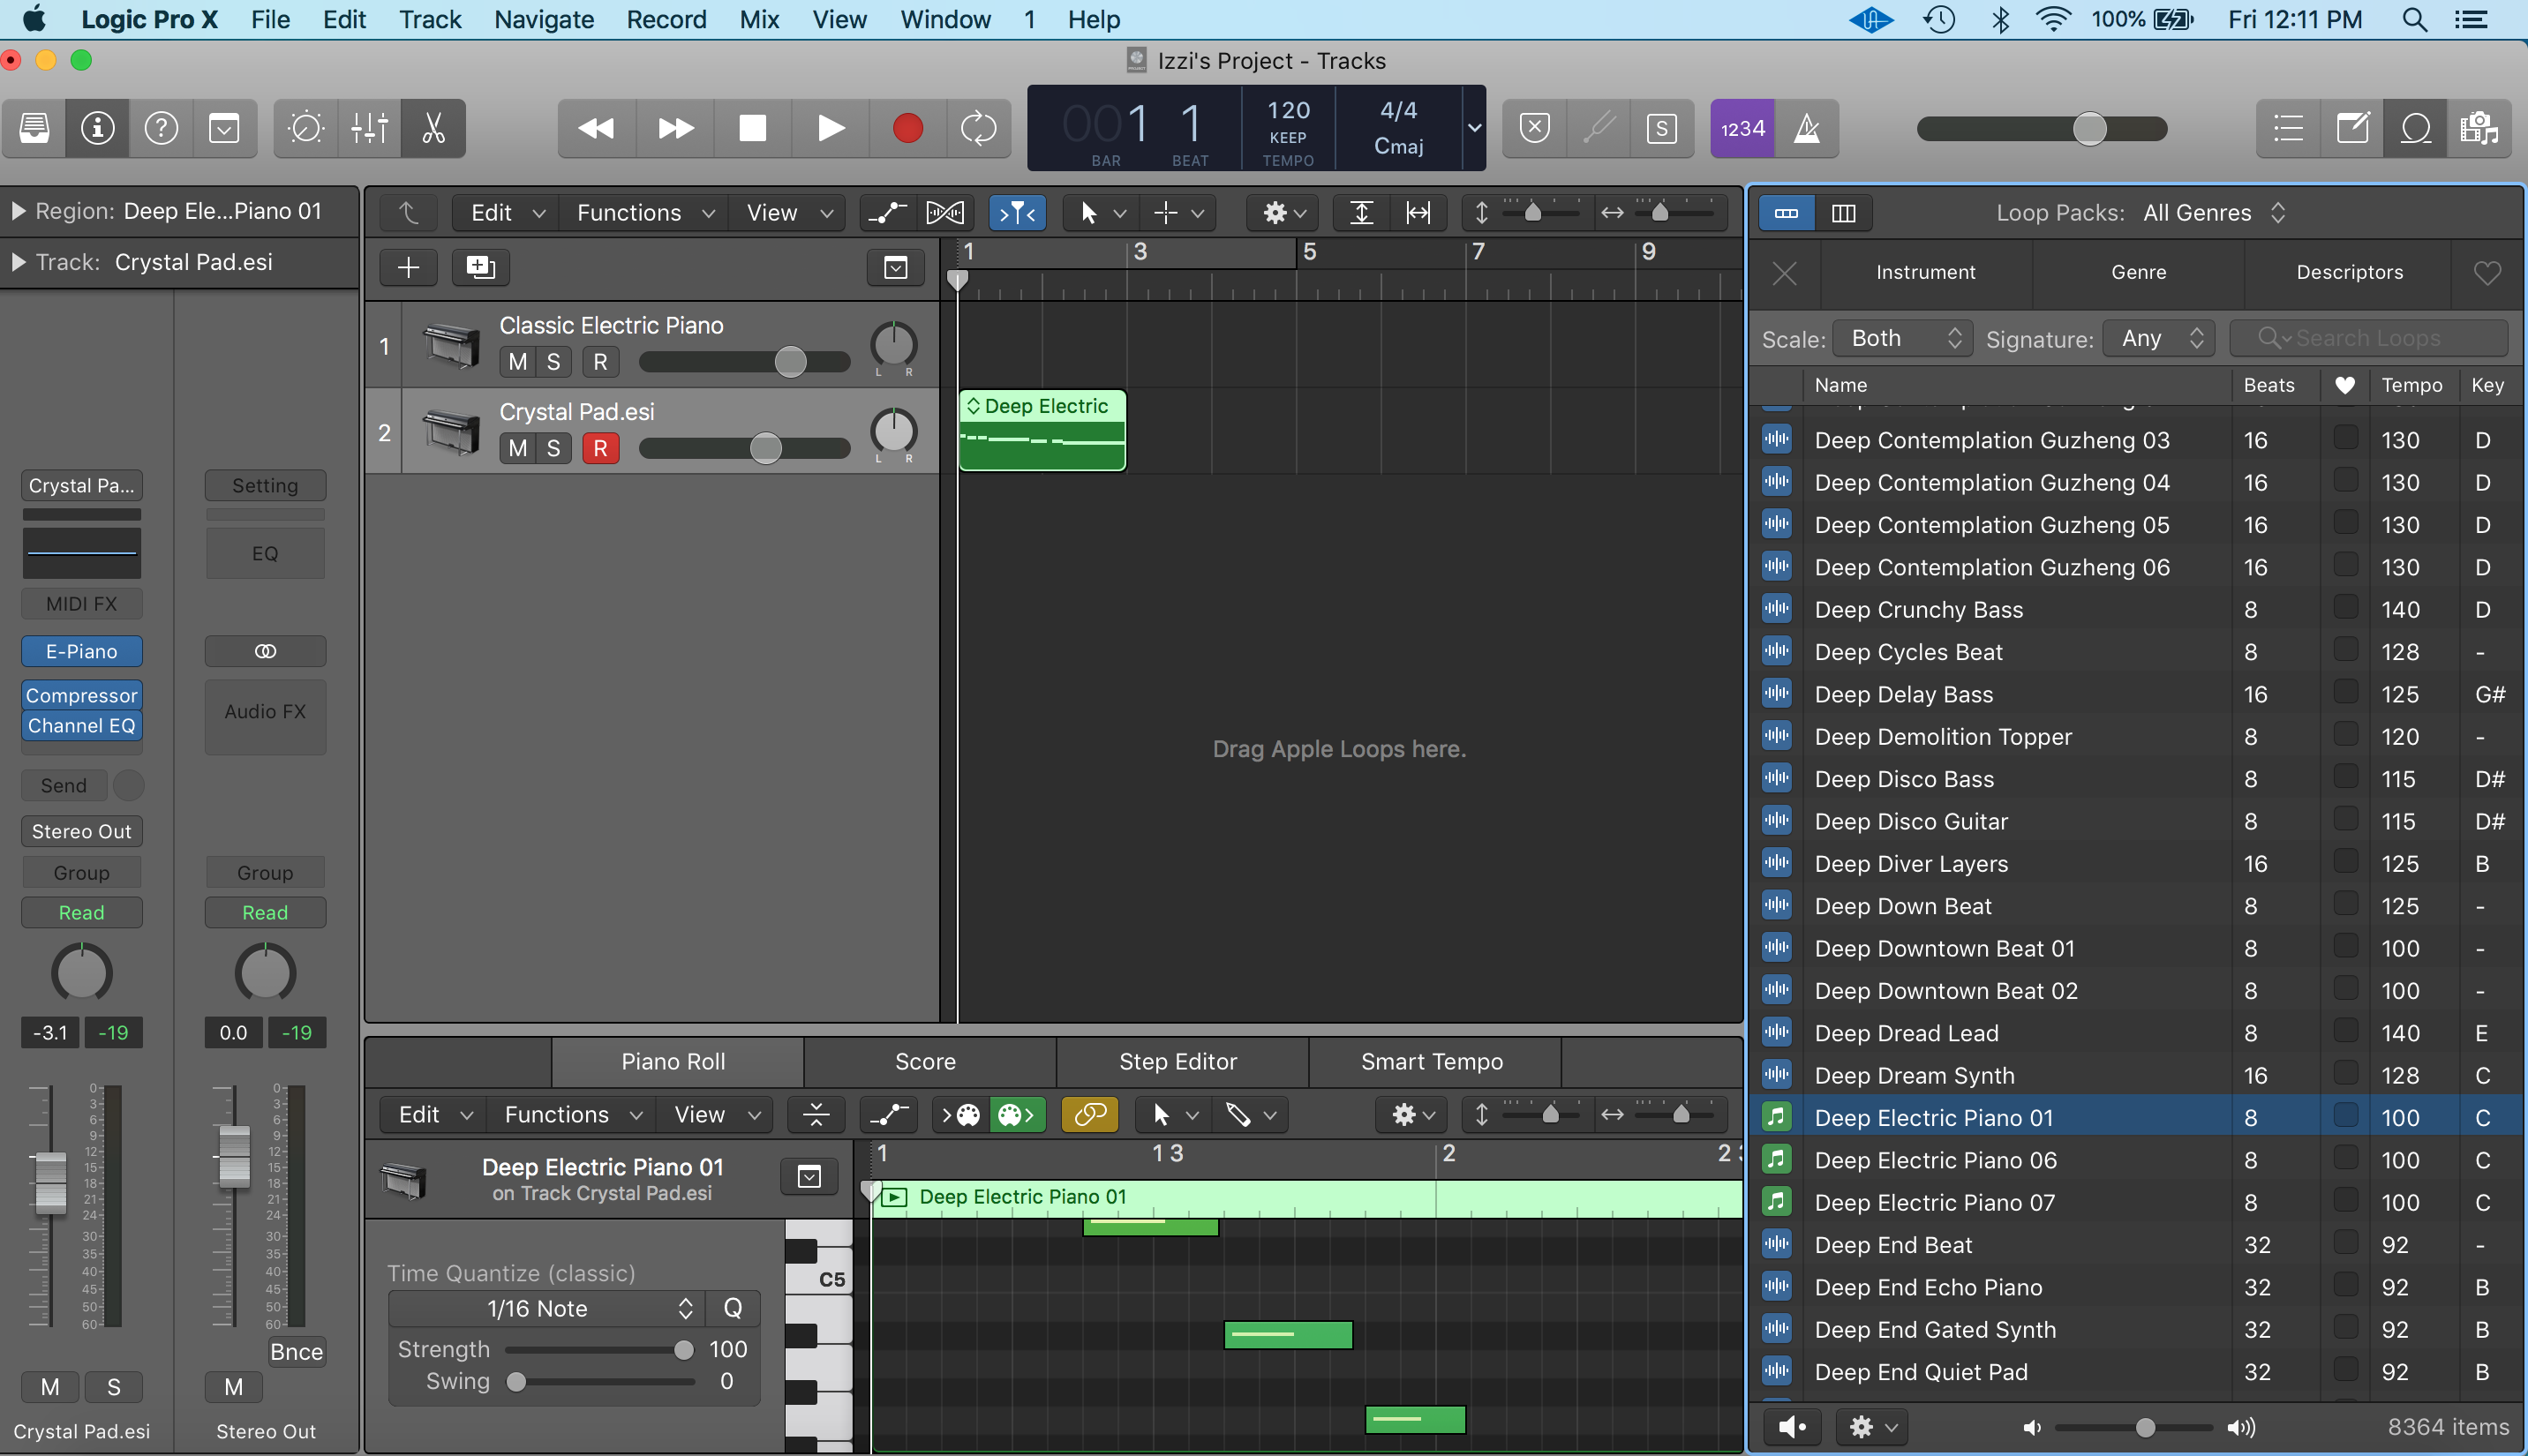This screenshot has height=1456, width=2528.
Task: Toggle the Cycle loop button
Action: [977, 128]
